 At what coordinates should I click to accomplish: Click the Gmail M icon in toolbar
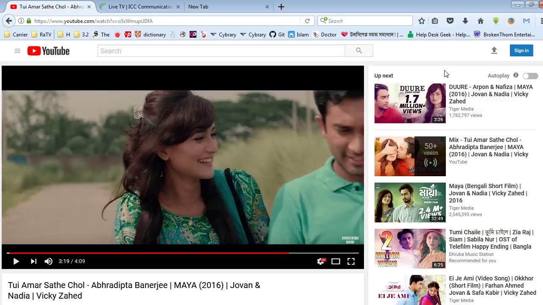click(526, 21)
